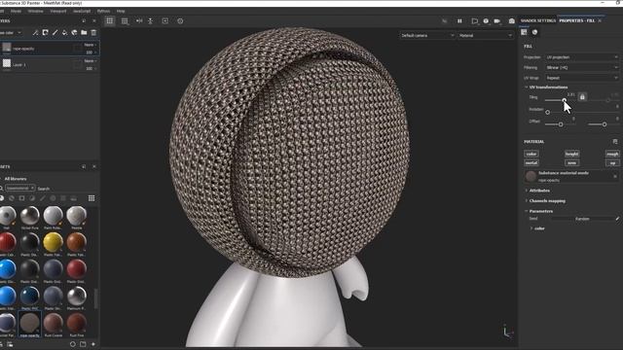
Task: Open the Python menu
Action: point(103,11)
